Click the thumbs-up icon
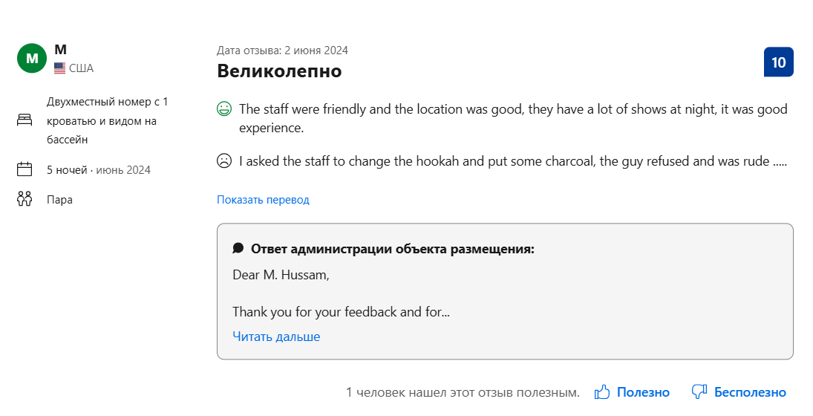The height and width of the screenshot is (416, 813). click(602, 392)
